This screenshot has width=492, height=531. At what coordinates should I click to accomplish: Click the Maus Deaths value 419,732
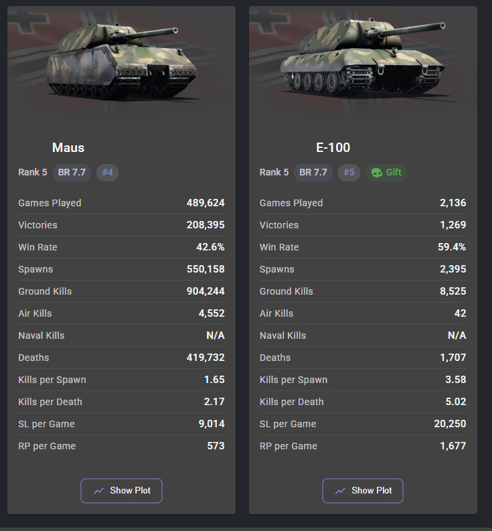(x=206, y=358)
